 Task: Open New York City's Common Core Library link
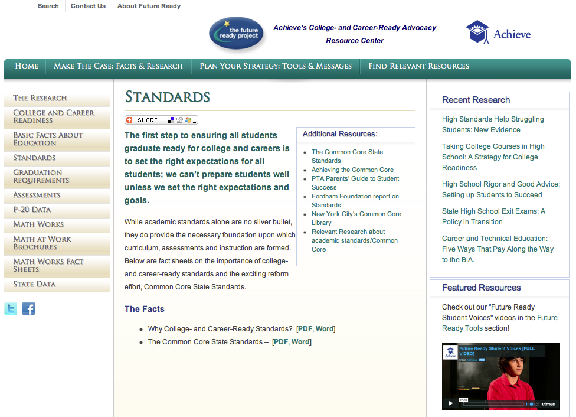tap(356, 218)
